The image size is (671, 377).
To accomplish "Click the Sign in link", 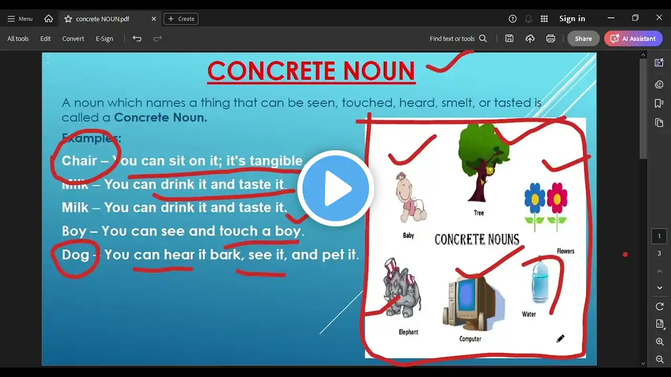I will [x=572, y=19].
